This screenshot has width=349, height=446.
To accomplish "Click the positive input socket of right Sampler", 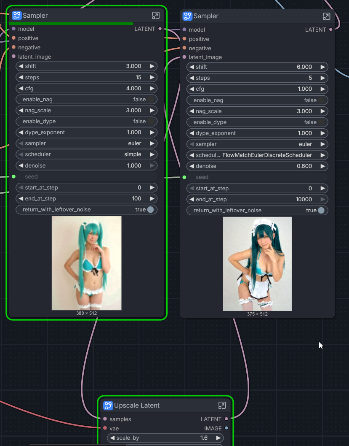I will tap(184, 39).
